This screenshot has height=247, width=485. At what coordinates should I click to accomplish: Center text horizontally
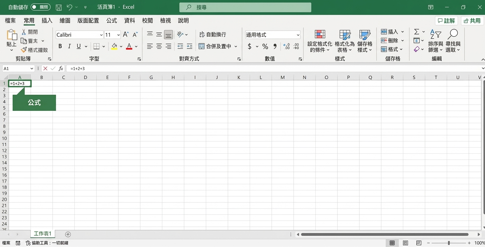point(159,46)
